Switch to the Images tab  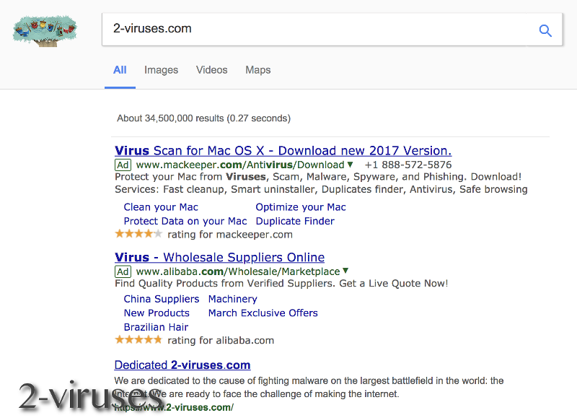click(x=161, y=70)
